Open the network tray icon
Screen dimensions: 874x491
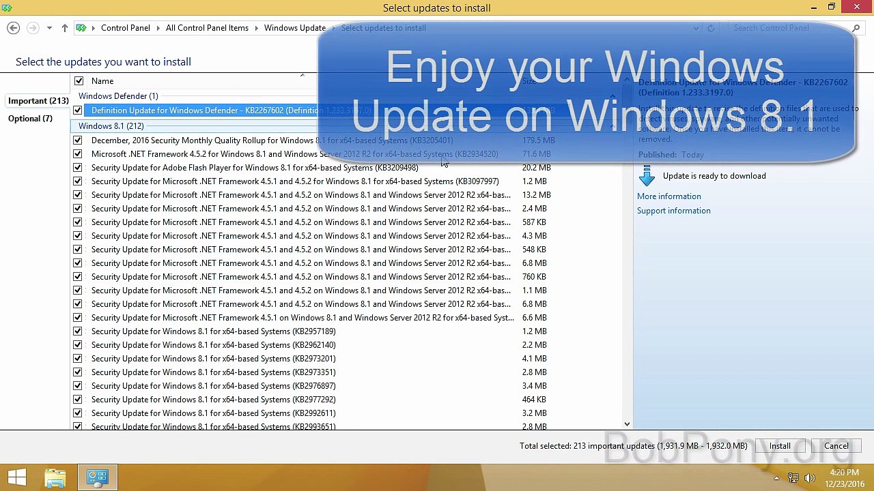(793, 478)
